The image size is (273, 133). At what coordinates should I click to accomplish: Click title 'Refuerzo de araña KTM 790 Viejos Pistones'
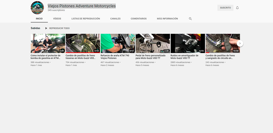click(115, 57)
